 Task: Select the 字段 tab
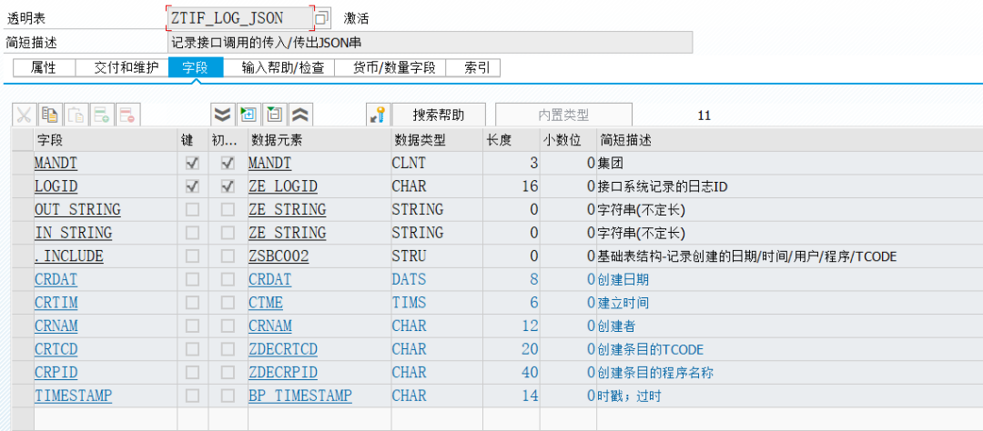(196, 67)
